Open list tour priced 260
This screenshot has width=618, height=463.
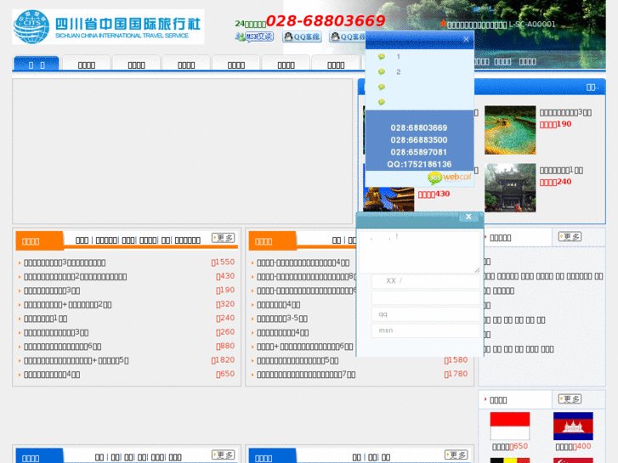[x=56, y=332]
